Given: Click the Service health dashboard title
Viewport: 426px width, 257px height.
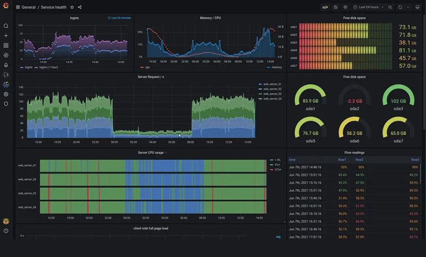Looking at the screenshot, I should click(x=53, y=7).
